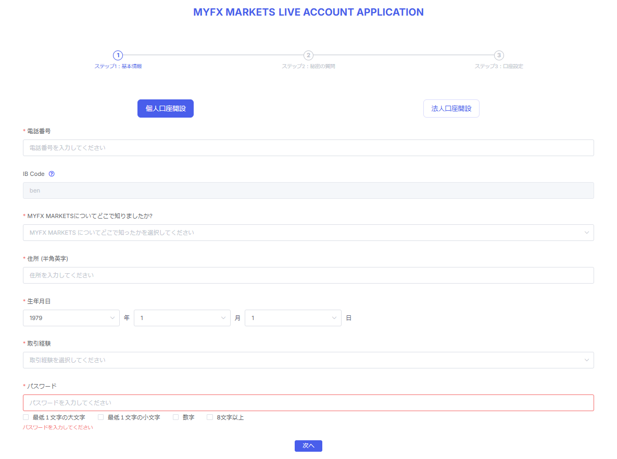Click the MYFX MARKETS LIVE ACCOUNT APPLICATION heading

[308, 12]
